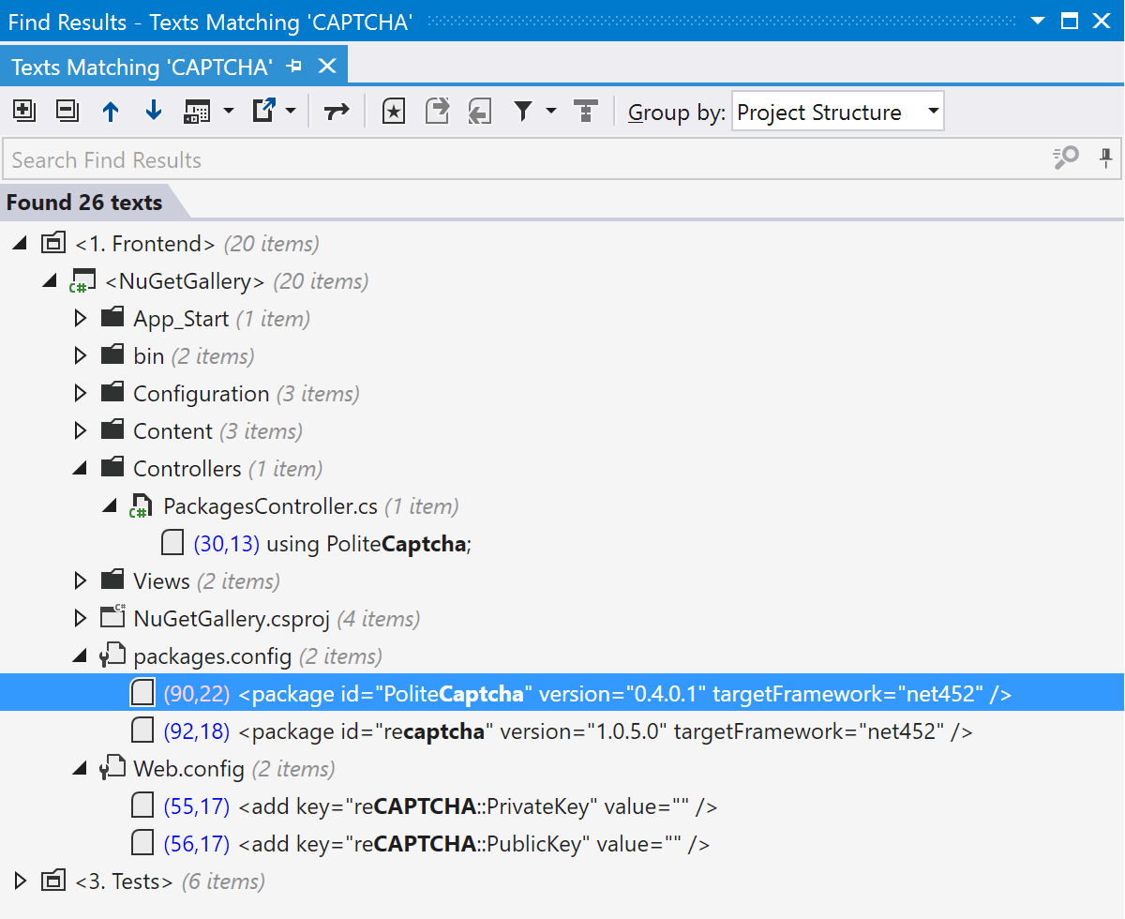
Task: Click the page with left arrow icon
Action: point(480,112)
